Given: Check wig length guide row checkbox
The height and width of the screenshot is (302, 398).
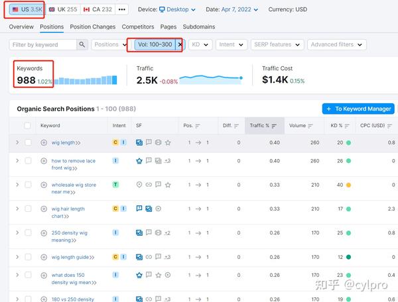Looking at the screenshot, I should (28, 257).
